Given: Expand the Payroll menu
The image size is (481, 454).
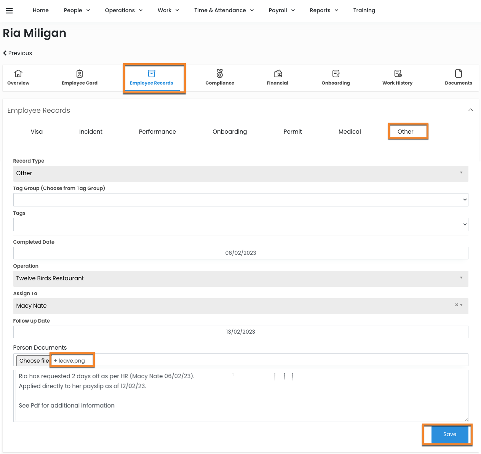Looking at the screenshot, I should (x=281, y=10).
